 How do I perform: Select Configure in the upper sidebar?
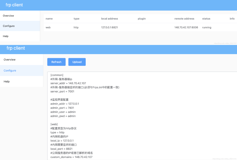(20, 26)
